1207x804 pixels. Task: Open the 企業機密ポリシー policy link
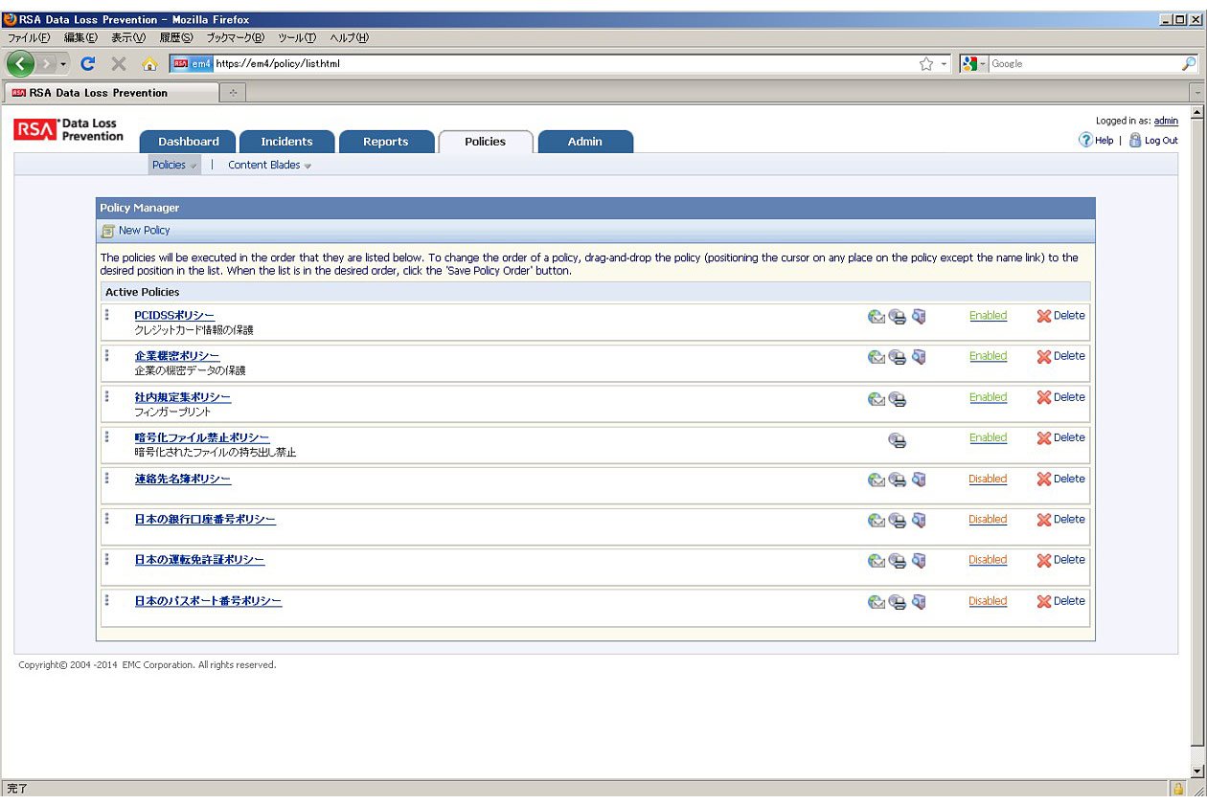pyautogui.click(x=177, y=356)
